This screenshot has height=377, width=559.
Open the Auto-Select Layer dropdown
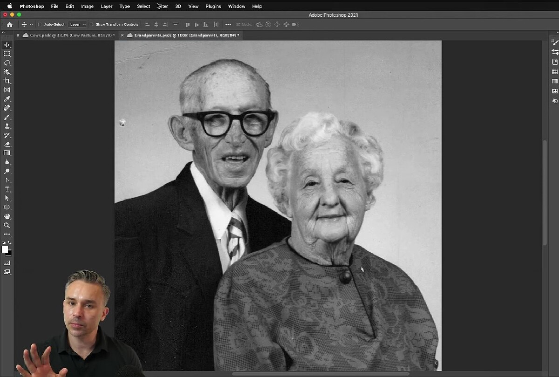tap(77, 24)
